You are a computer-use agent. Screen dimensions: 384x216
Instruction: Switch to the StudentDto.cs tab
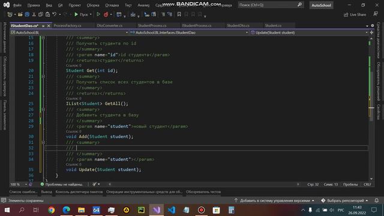[238, 25]
